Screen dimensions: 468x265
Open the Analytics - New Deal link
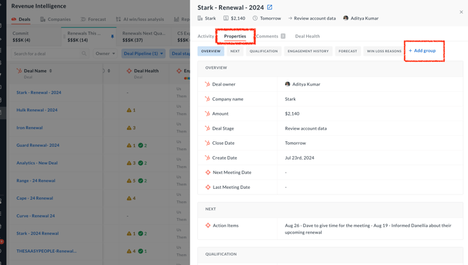click(x=37, y=163)
